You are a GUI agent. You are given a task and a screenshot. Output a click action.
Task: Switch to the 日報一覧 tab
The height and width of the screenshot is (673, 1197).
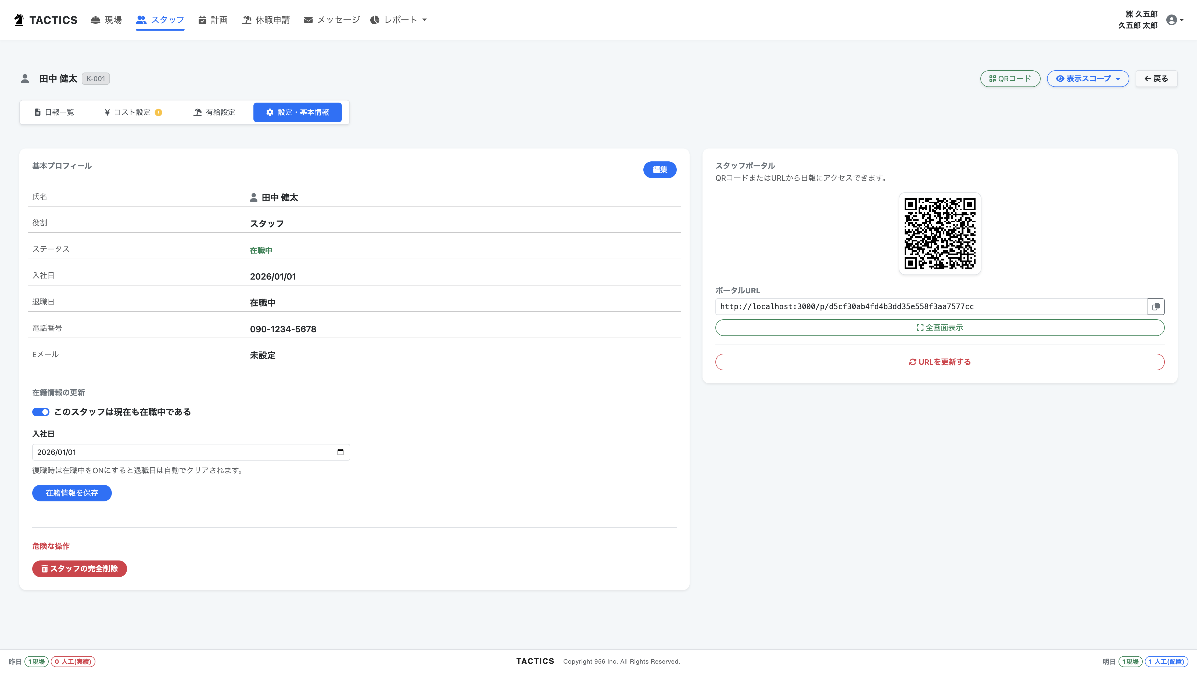[54, 113]
